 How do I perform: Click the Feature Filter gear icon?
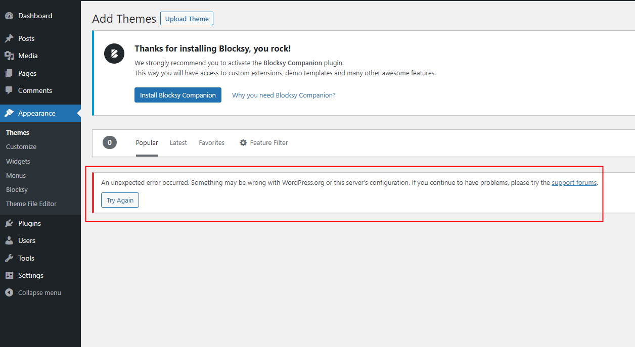[243, 143]
